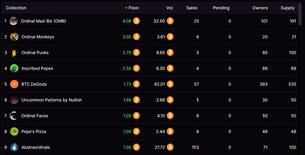Viewport: 305px width, 155px height.
Task: Open the Inscribed Pepes collection link
Action: [37, 69]
